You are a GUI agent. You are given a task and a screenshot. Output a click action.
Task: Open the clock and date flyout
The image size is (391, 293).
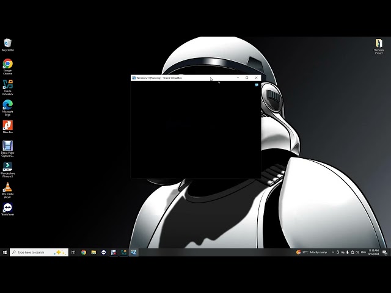[373, 252]
